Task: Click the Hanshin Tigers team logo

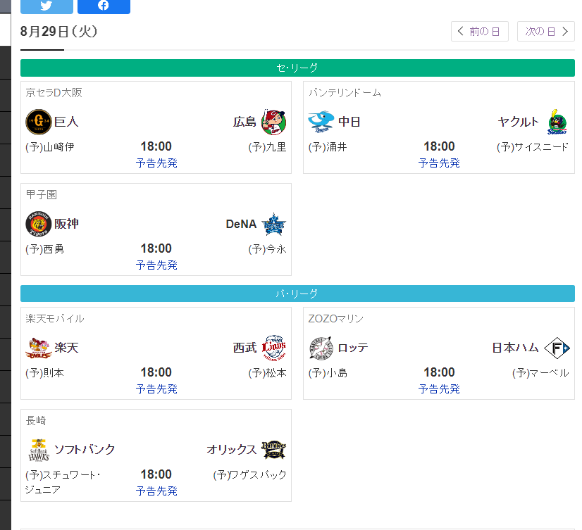Action: [39, 224]
